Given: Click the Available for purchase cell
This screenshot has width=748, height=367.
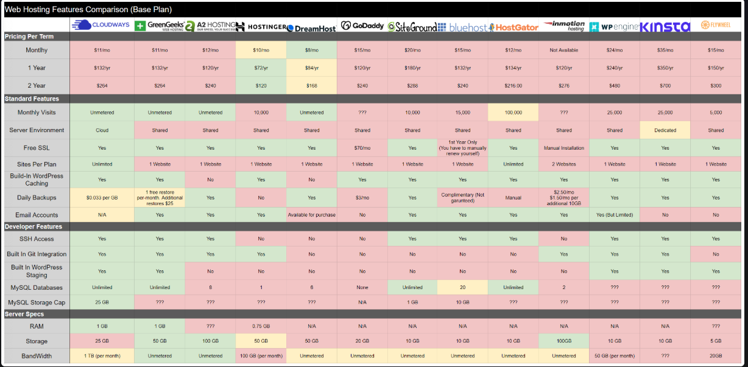Looking at the screenshot, I should coord(311,215).
